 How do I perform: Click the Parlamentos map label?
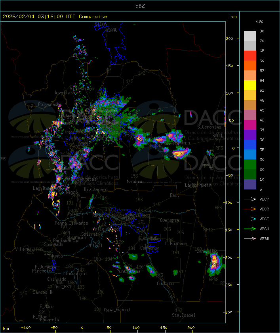pyautogui.click(x=66, y=240)
